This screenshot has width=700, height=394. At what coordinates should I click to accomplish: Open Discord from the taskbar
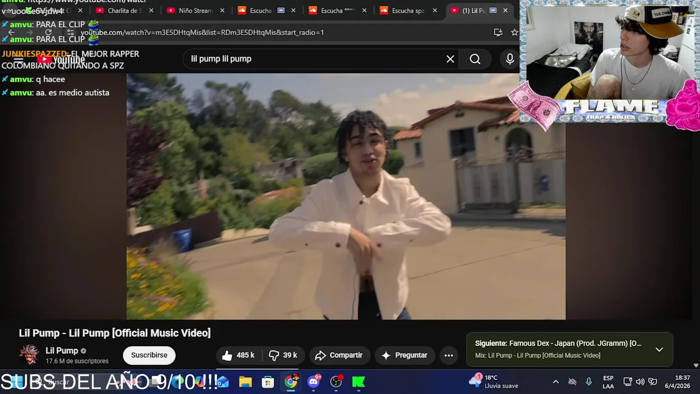pyautogui.click(x=314, y=382)
